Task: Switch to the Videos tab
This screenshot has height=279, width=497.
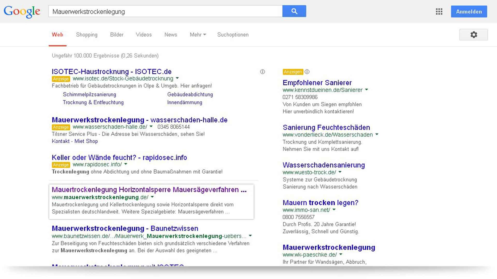Action: tap(144, 35)
